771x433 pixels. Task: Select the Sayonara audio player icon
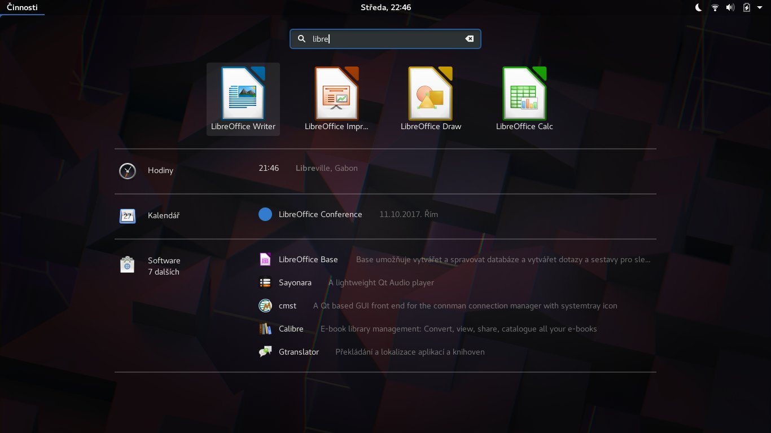pos(265,282)
